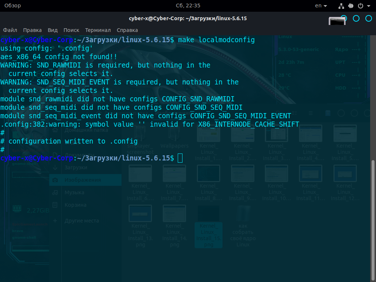Click the 'module snd_rawmidi did not have configs' line
376x282 pixels.
point(117,99)
